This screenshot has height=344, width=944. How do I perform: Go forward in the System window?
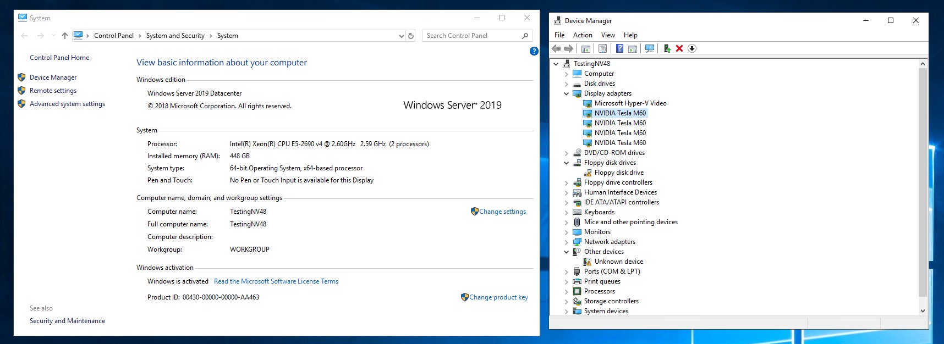[x=41, y=36]
